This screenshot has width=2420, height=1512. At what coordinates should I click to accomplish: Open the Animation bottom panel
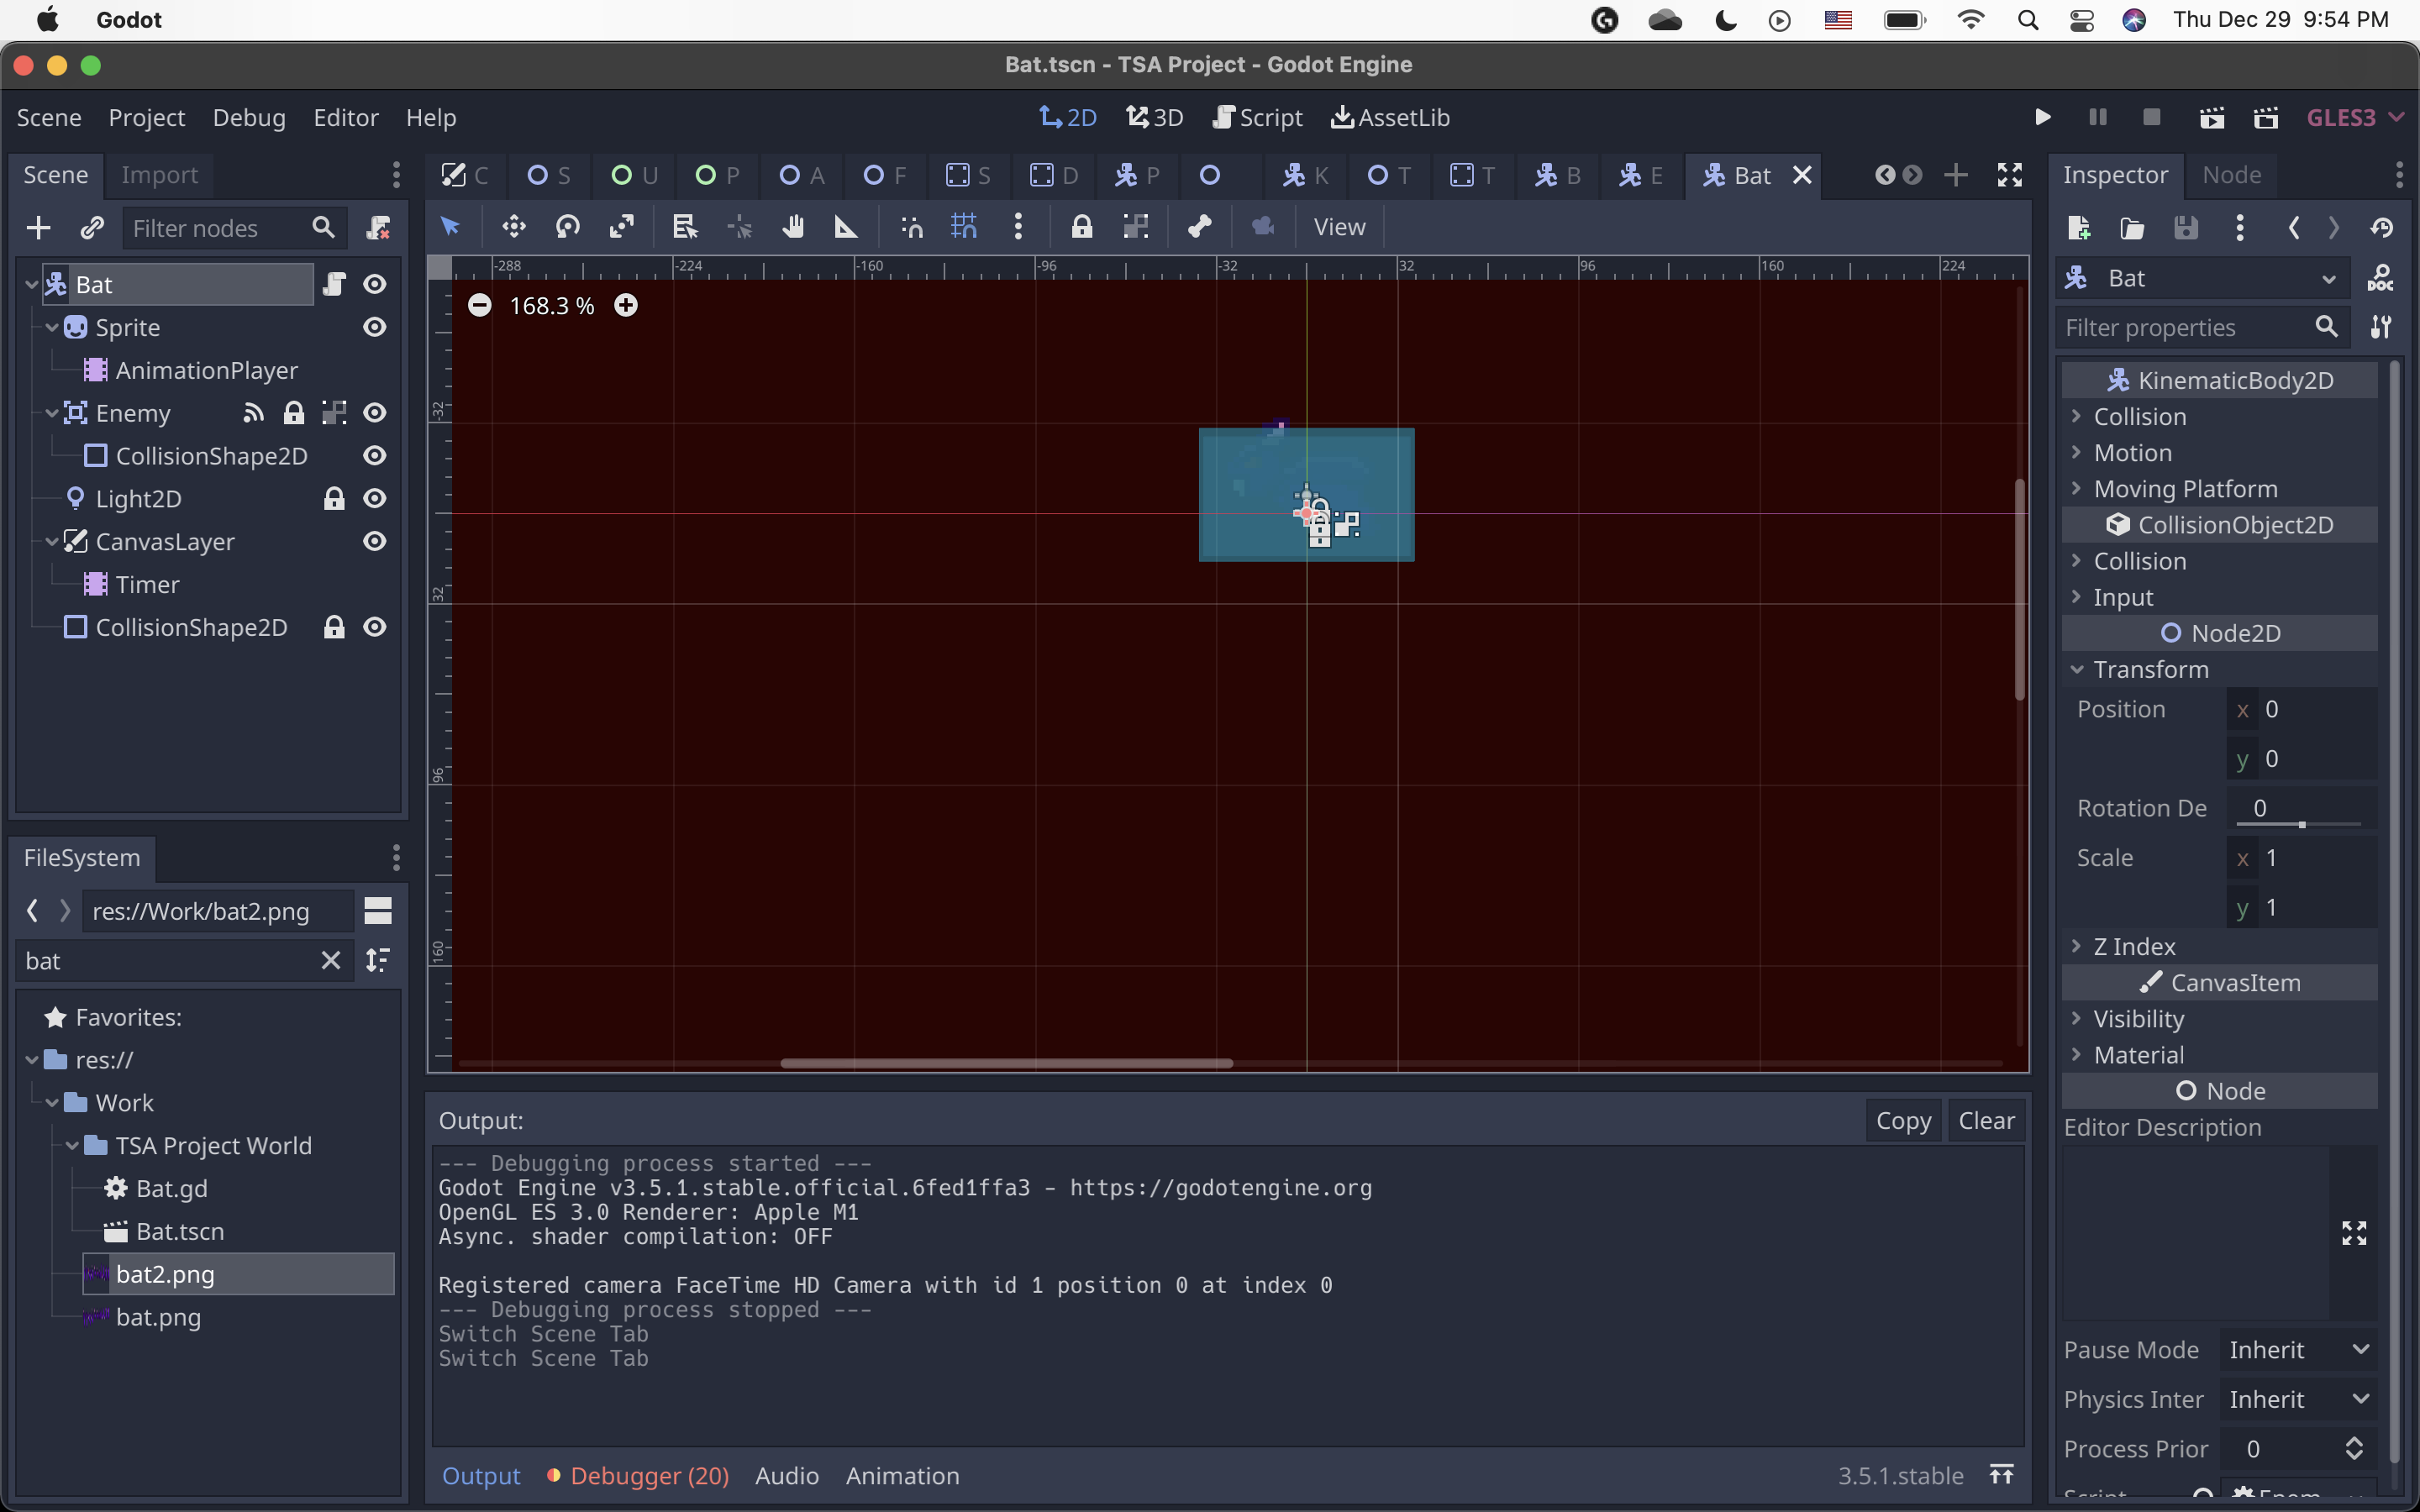click(x=902, y=1475)
